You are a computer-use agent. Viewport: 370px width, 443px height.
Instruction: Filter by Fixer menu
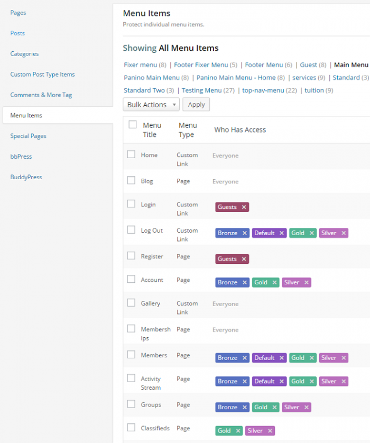141,65
